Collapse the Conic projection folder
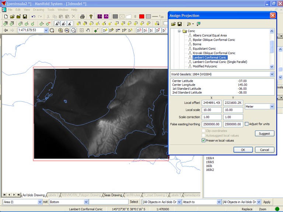Screen dimensions: 283x212 coord(179,31)
